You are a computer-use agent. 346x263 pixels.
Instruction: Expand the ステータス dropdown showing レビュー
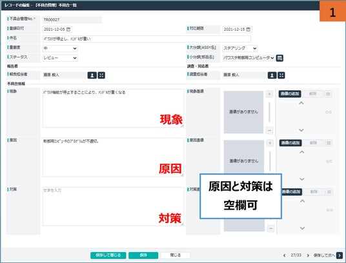[x=60, y=58]
